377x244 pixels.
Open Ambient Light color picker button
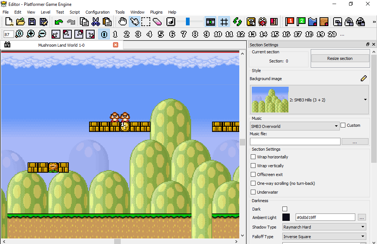(362, 218)
